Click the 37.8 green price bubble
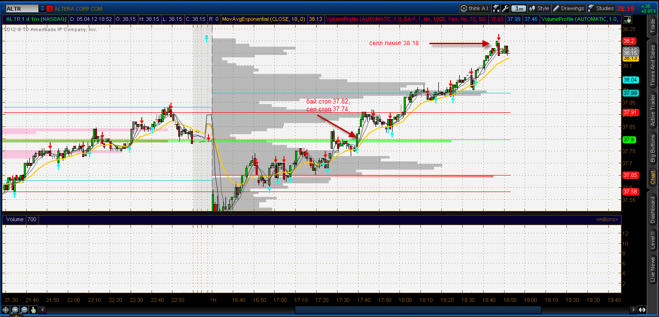The width and height of the screenshot is (659, 317). pos(630,140)
